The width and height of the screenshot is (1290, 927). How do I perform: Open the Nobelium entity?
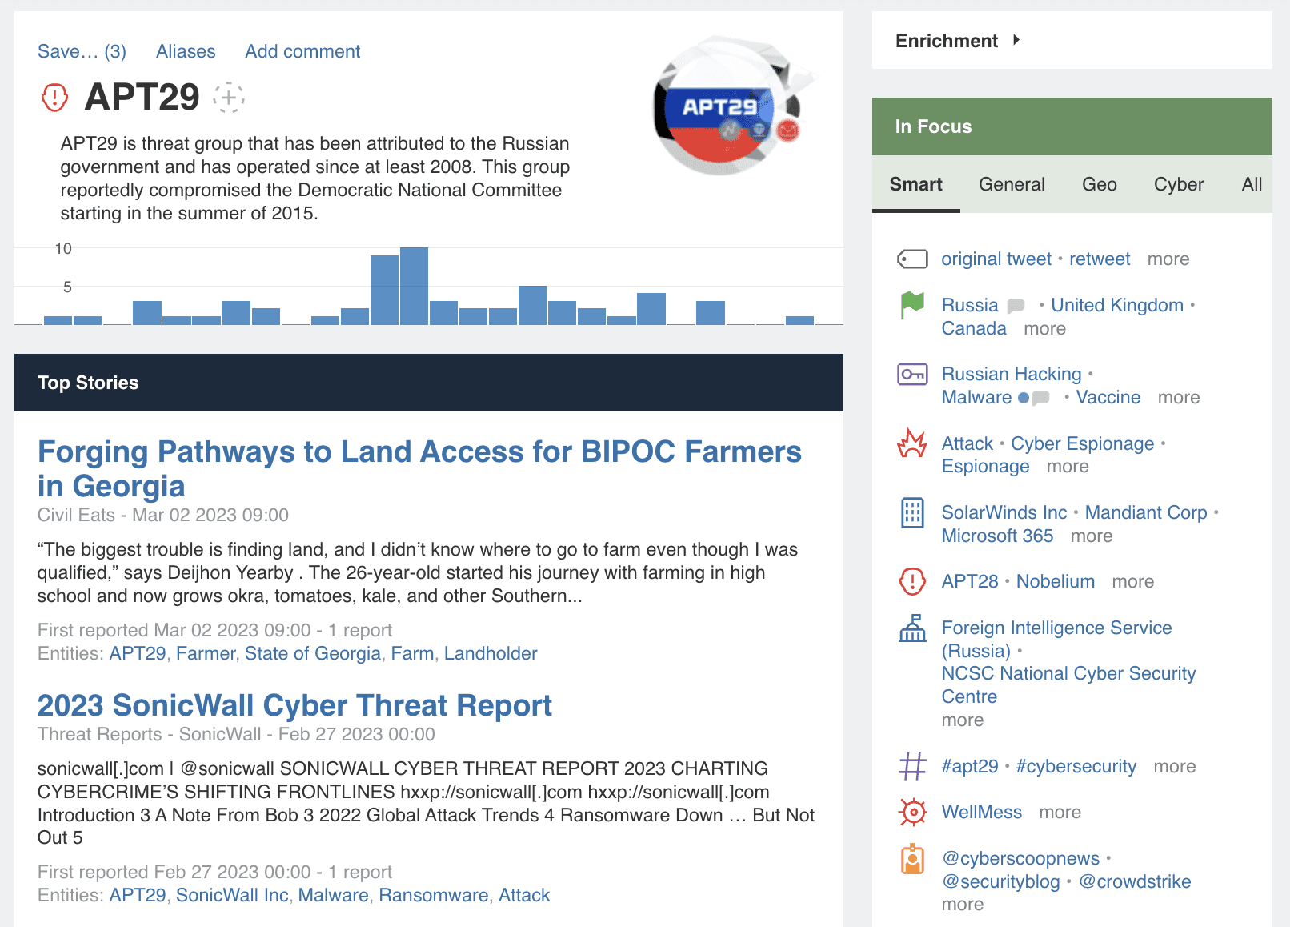pyautogui.click(x=1056, y=581)
